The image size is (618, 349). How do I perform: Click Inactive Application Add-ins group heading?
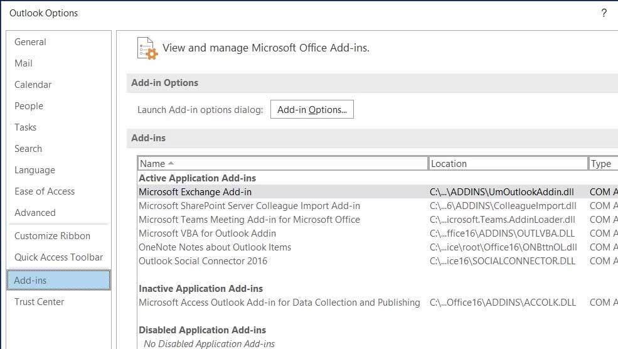click(x=201, y=288)
